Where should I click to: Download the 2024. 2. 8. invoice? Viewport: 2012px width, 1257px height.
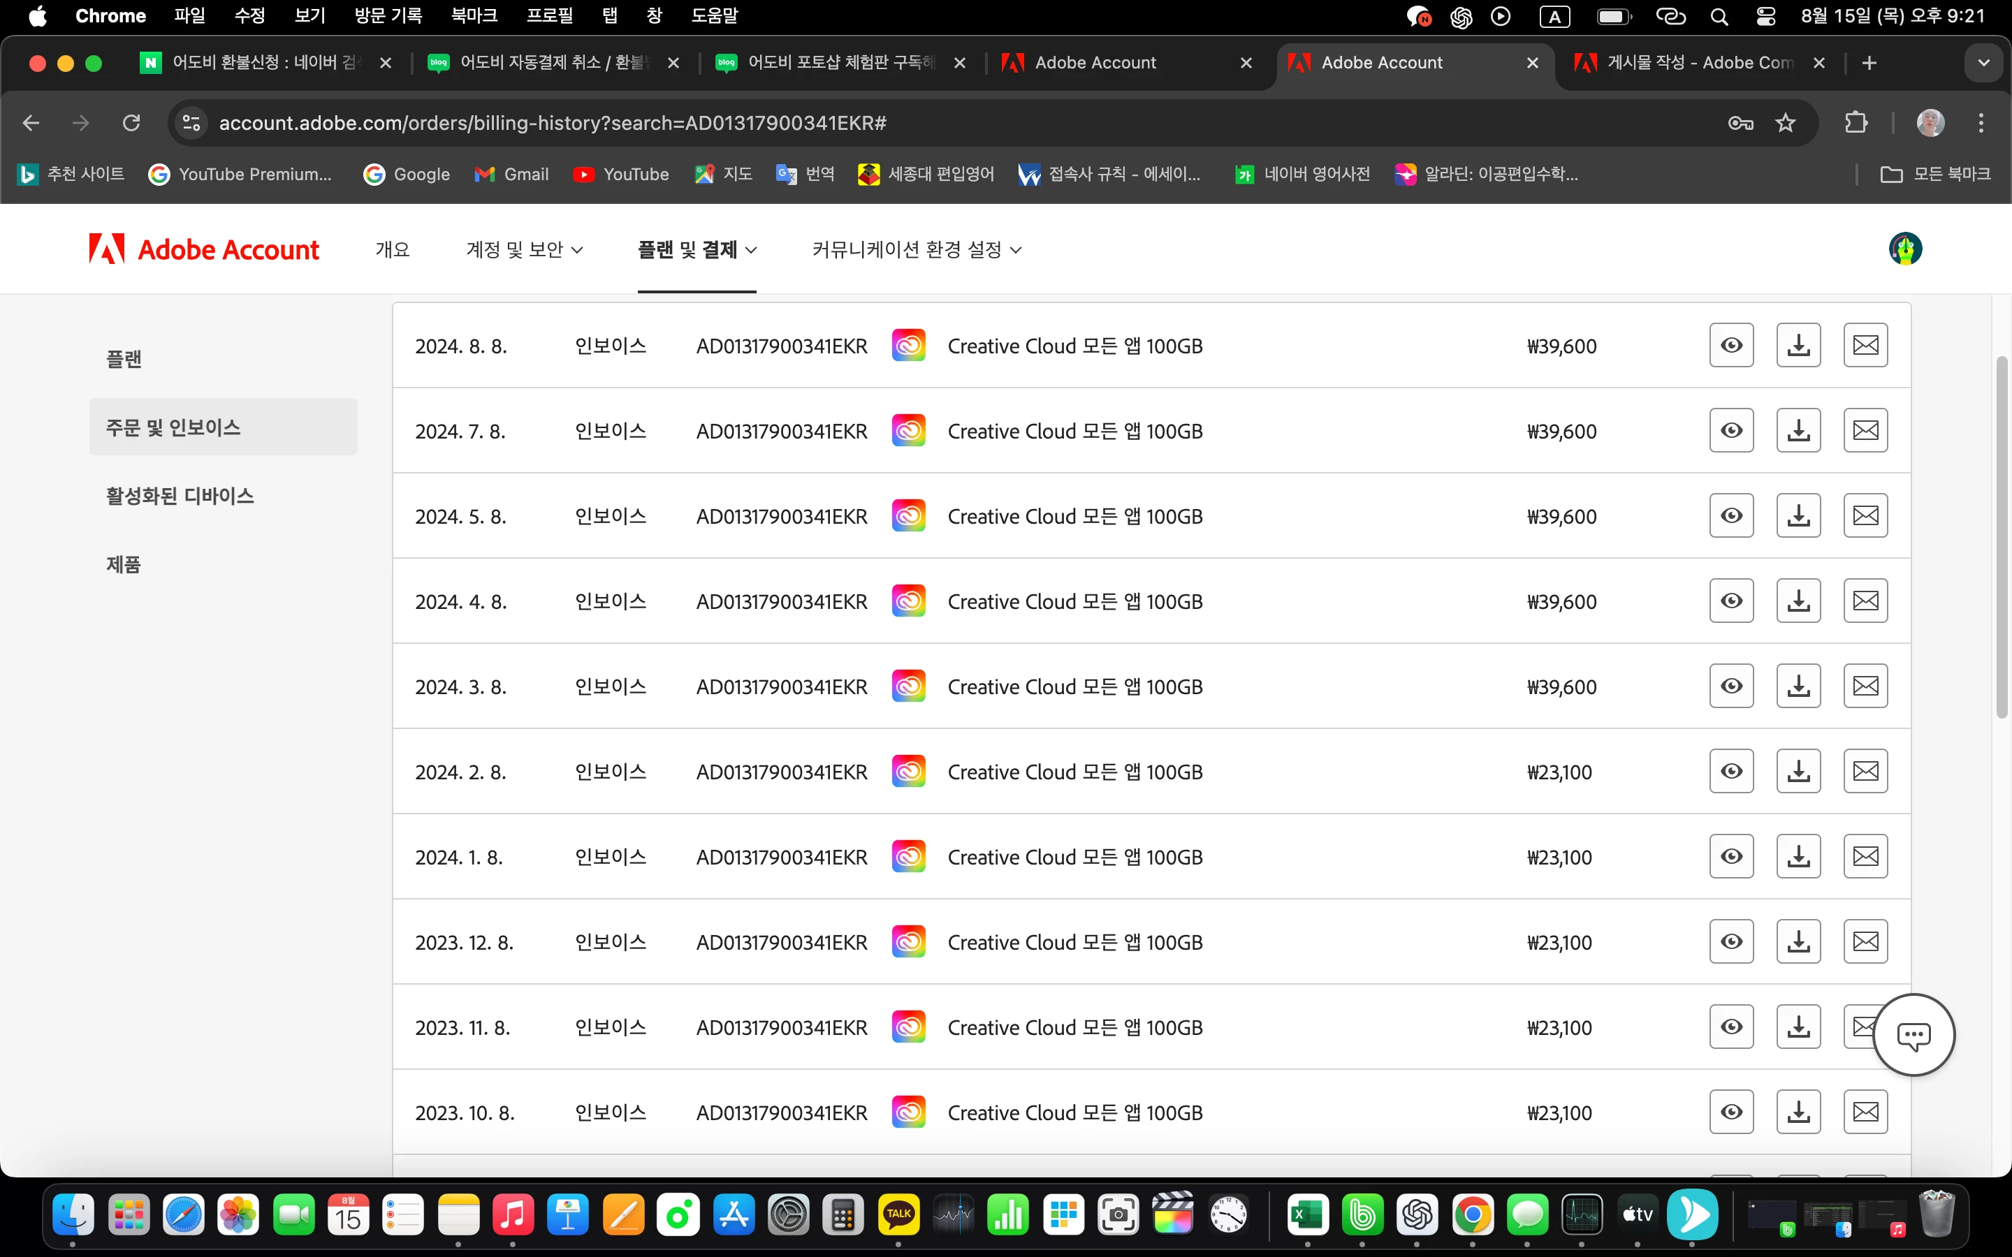click(x=1798, y=772)
